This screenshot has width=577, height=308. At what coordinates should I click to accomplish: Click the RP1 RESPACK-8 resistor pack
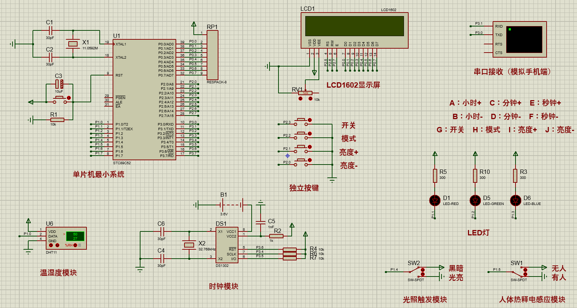212,55
